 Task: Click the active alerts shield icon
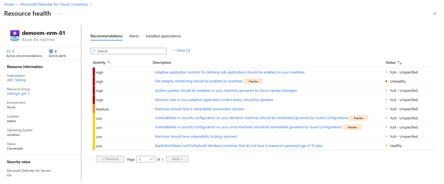click(x=51, y=51)
